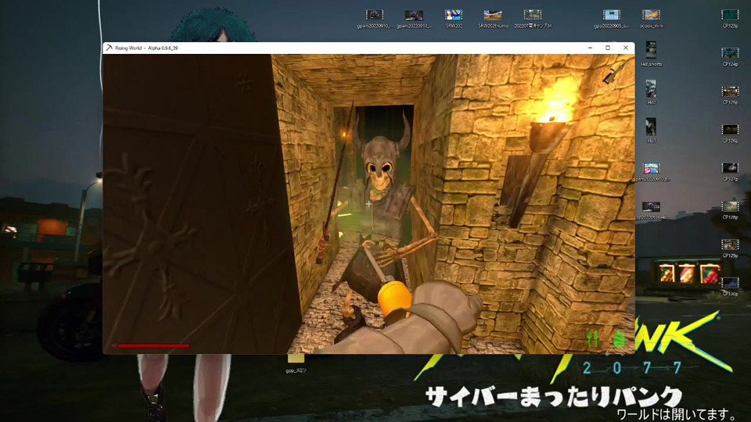Select the l4d_shorts desktop file icon
The width and height of the screenshot is (751, 422).
(651, 53)
